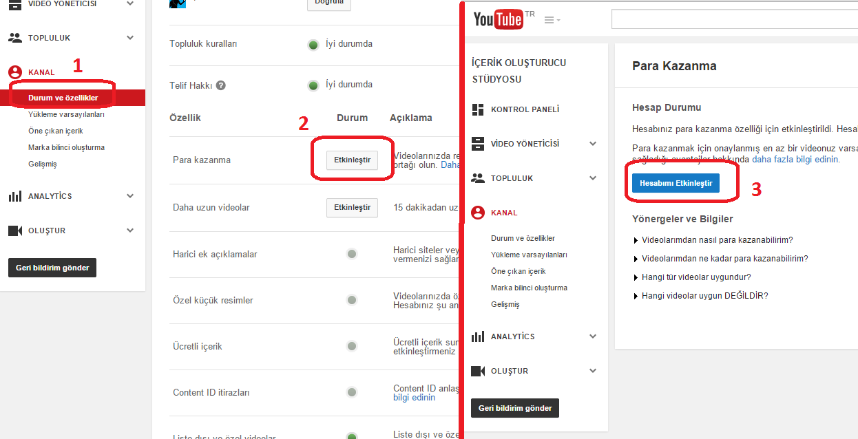Click Analytics bar-chart icon in right window sidebar
This screenshot has width=858, height=439.
pos(478,336)
